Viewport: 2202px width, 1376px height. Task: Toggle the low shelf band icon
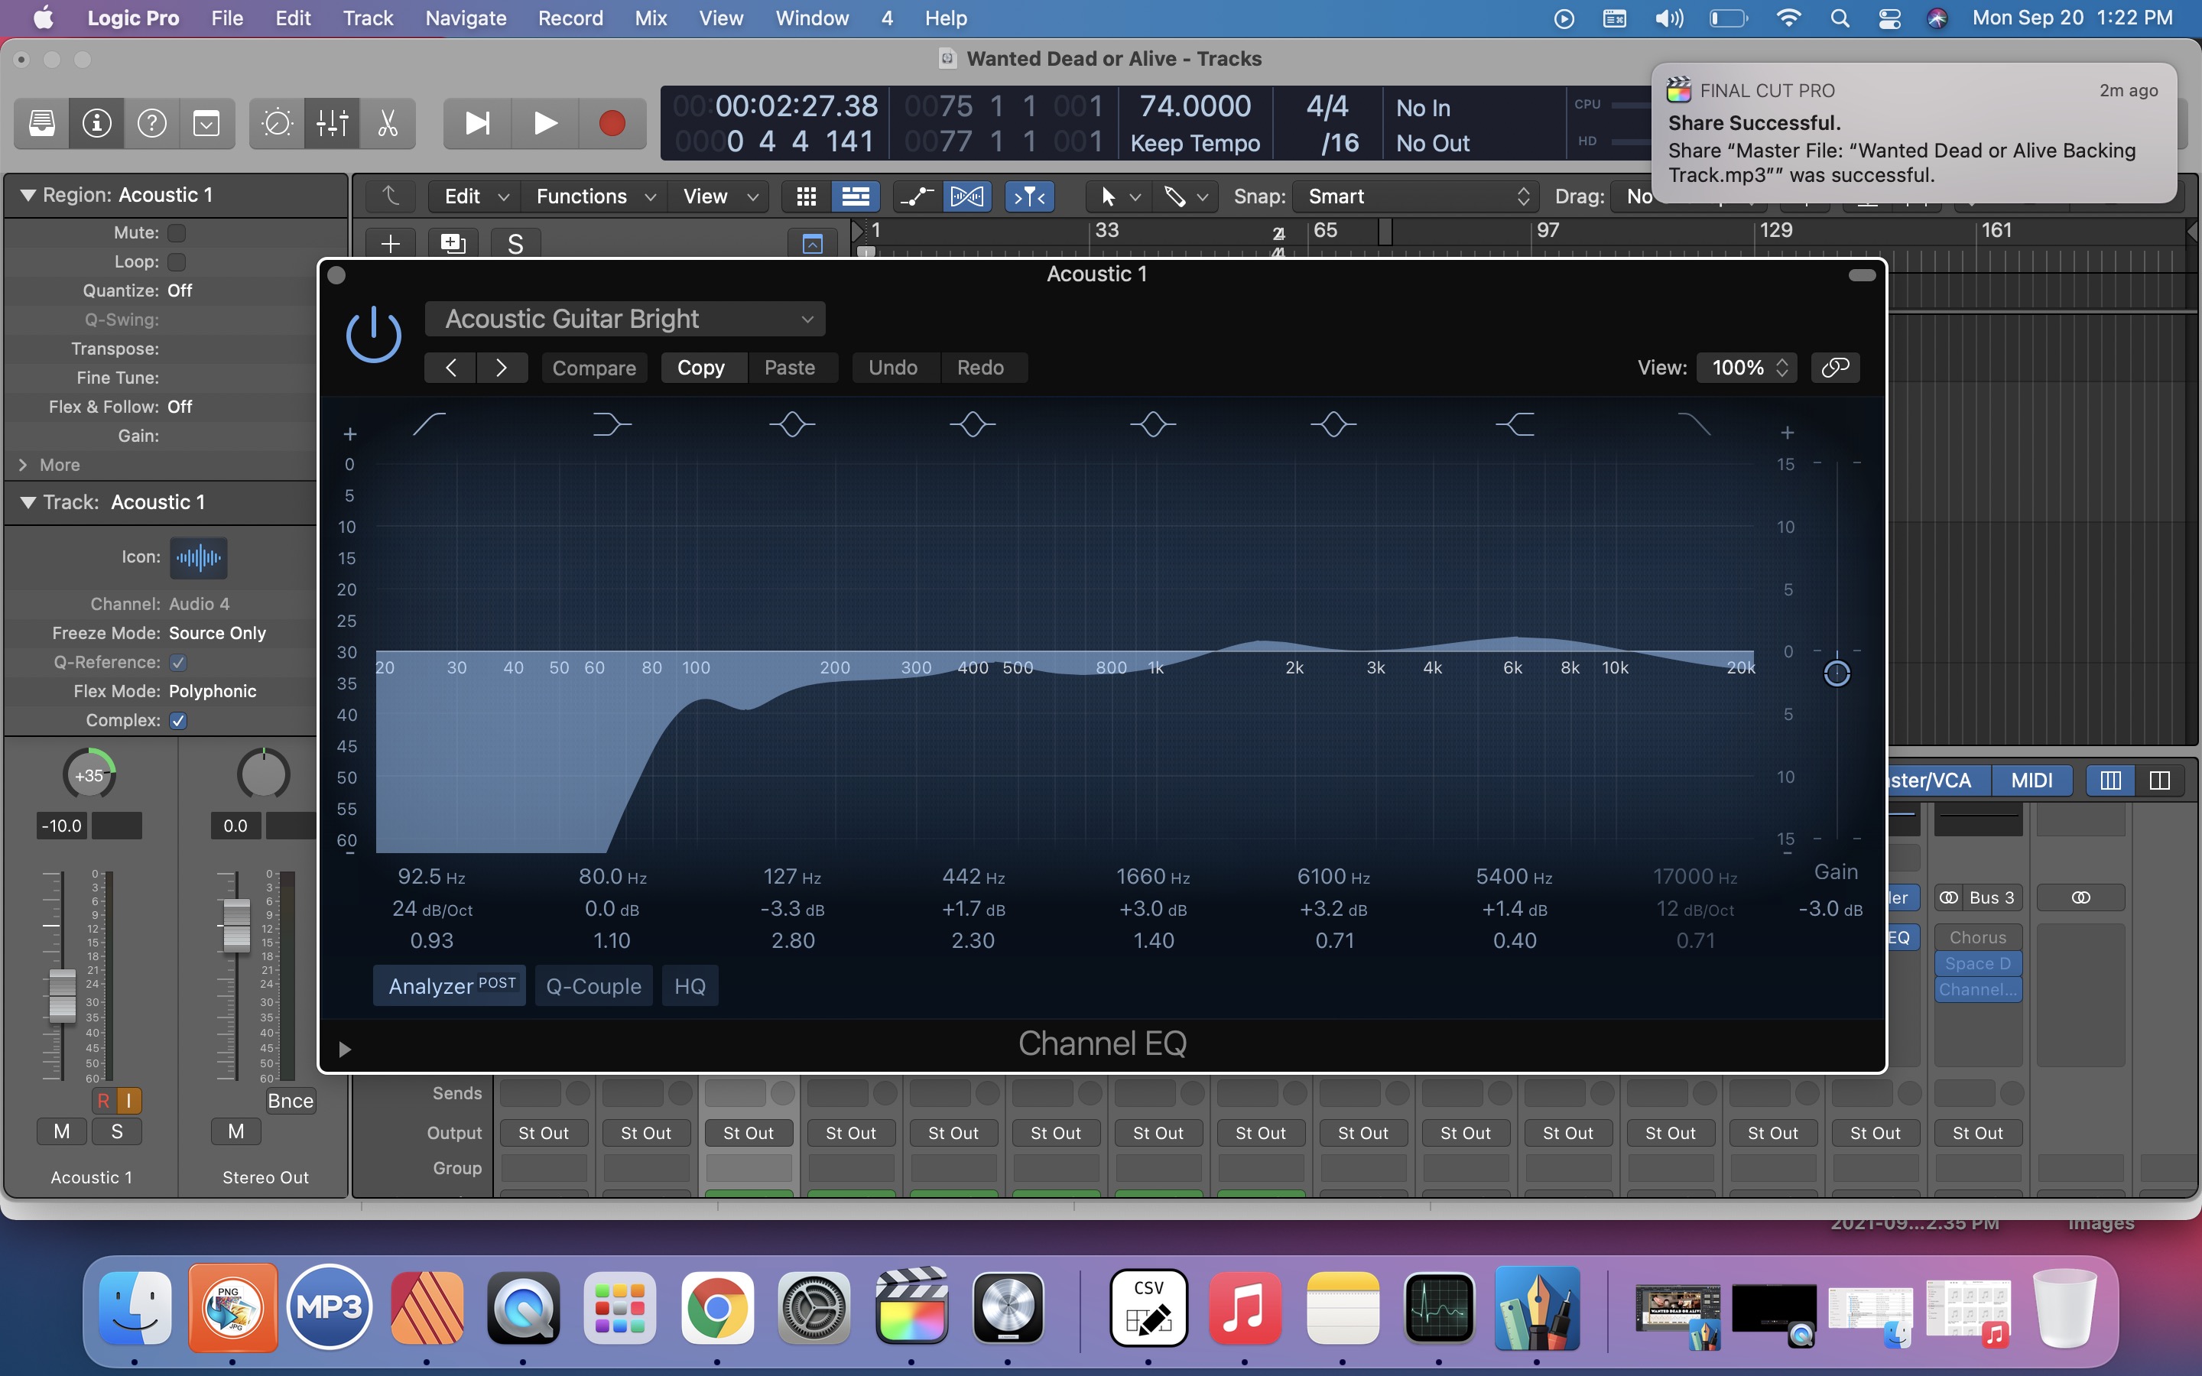point(612,424)
